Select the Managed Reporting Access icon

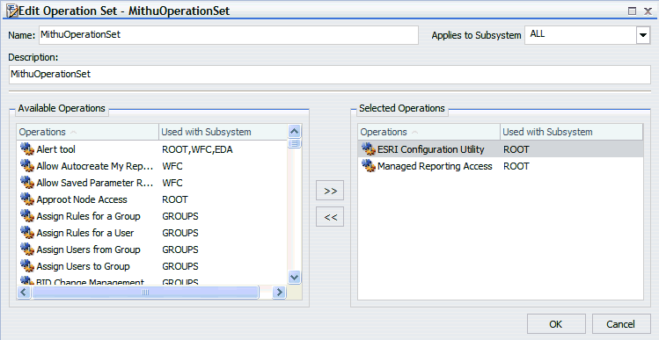(x=368, y=166)
